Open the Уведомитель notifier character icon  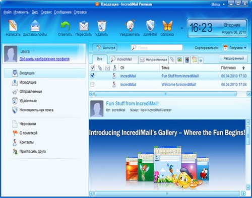[130, 26]
